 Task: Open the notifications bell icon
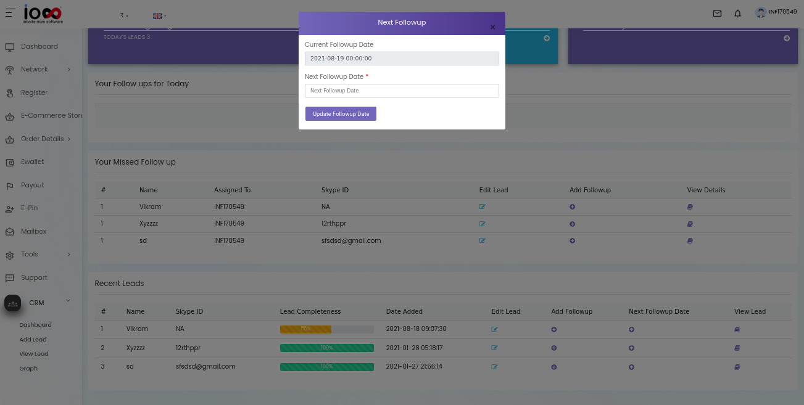click(737, 13)
